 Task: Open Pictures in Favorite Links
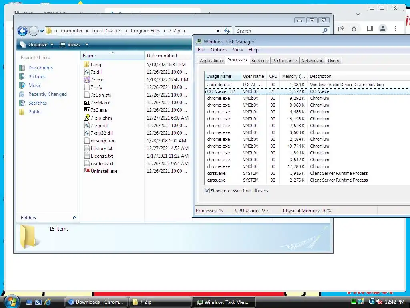point(36,77)
